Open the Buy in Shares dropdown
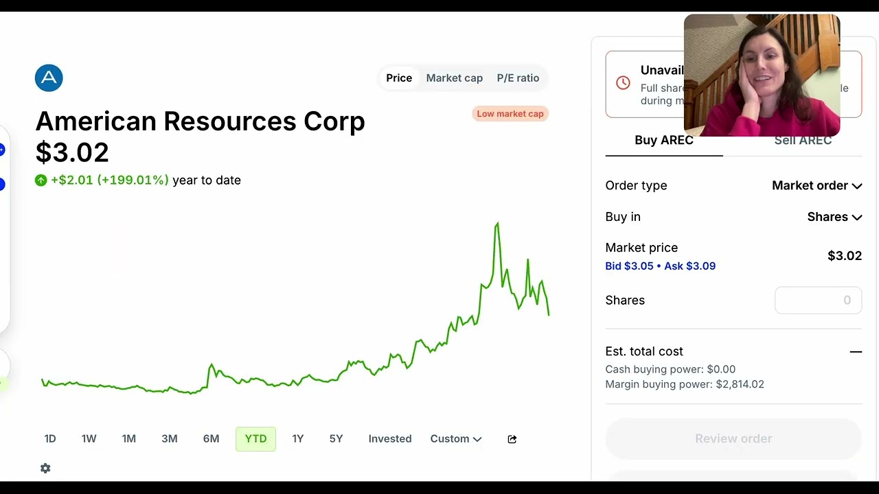The height and width of the screenshot is (494, 879). click(834, 217)
